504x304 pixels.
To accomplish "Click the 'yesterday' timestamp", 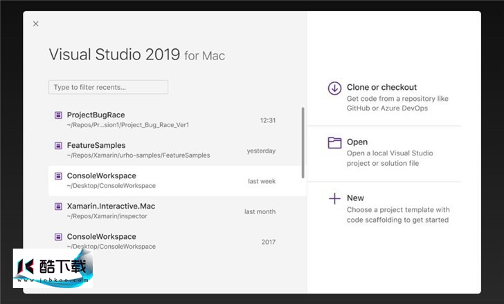I will pyautogui.click(x=261, y=151).
